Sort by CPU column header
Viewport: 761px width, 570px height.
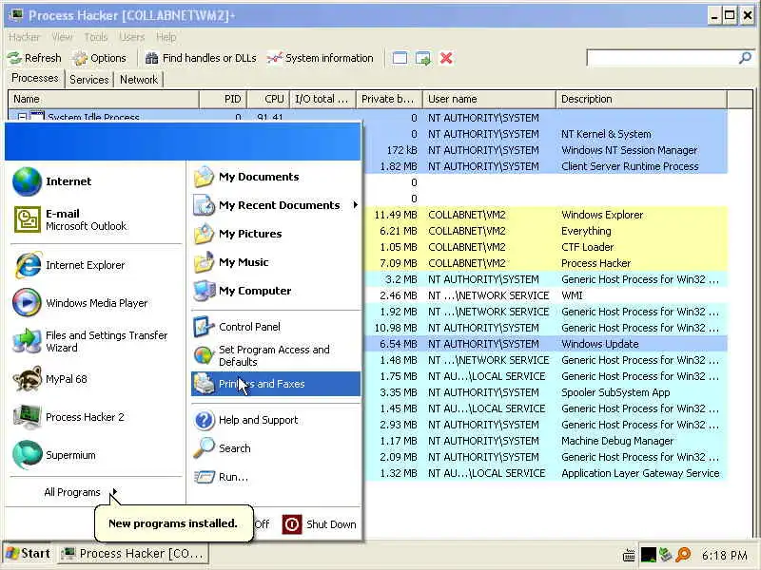(x=268, y=99)
